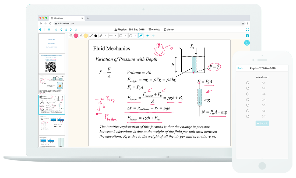Undo the last annotation stroke
Screen dimensions: 296x178
coord(148,36)
